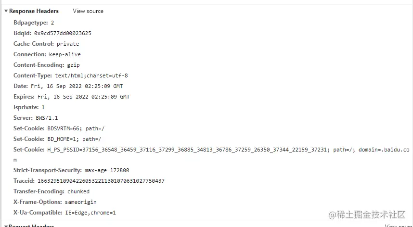Select the Content-Encoding header name
The image size is (413, 227).
(x=39, y=65)
